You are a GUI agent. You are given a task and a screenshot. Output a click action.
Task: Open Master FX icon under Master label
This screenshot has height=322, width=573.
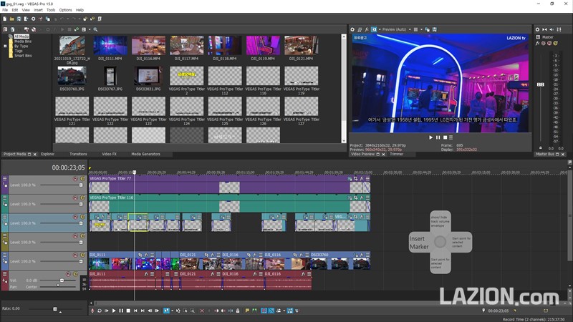(538, 43)
